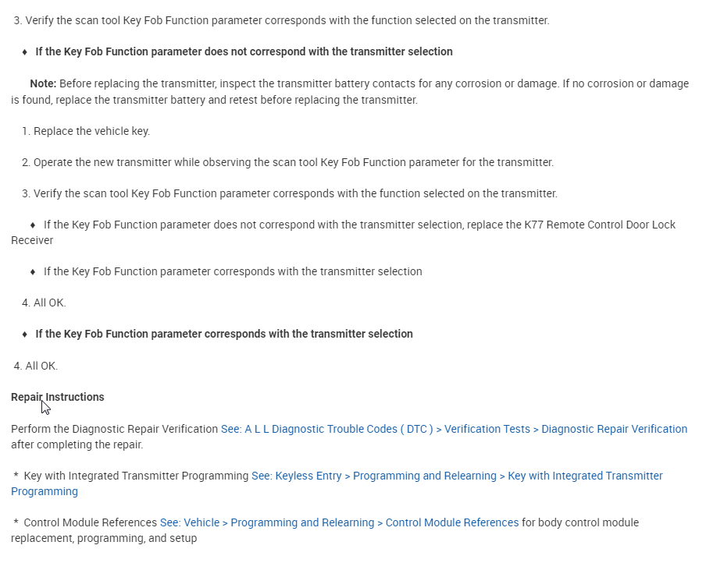
Task: Click 'Perform the Diagnostic Repair Verification' text
Action: click(x=114, y=429)
